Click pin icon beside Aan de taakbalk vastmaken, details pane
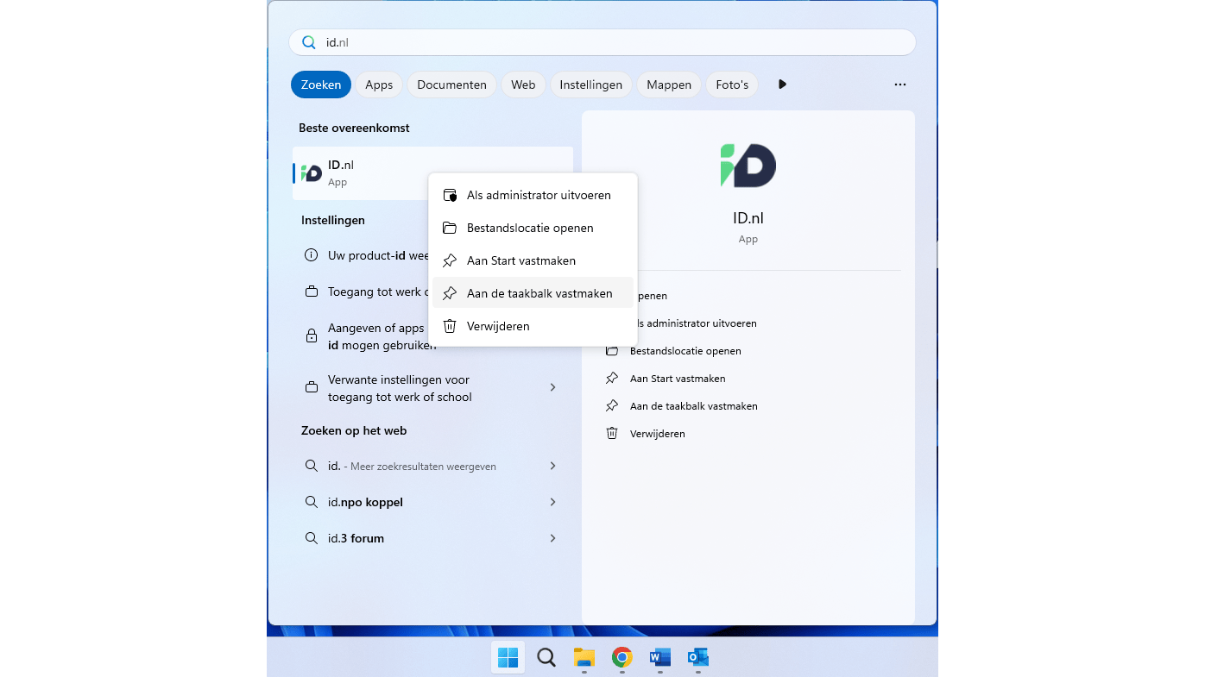Image resolution: width=1205 pixels, height=677 pixels. 612,406
